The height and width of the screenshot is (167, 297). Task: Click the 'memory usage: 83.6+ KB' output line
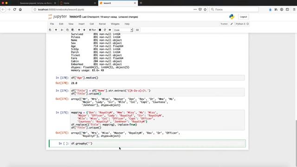tap(87, 70)
